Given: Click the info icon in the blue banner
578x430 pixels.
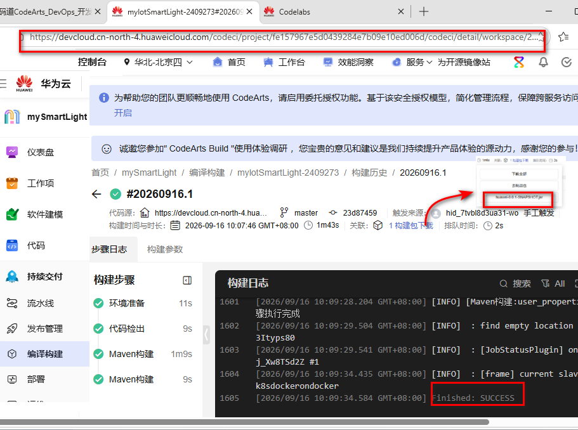Looking at the screenshot, I should pos(104,98).
